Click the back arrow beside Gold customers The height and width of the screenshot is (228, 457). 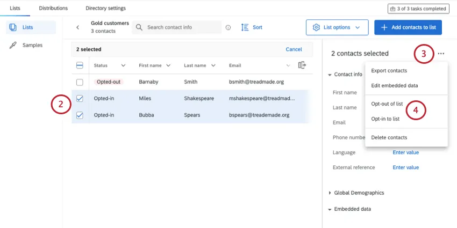pyautogui.click(x=77, y=27)
